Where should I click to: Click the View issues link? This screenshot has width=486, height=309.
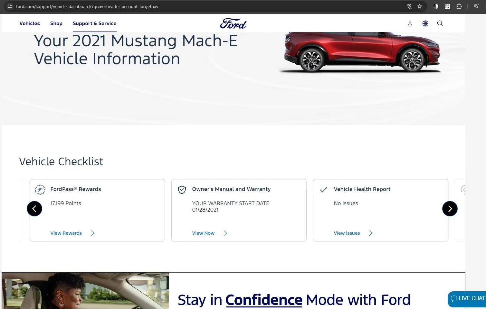[x=347, y=233]
